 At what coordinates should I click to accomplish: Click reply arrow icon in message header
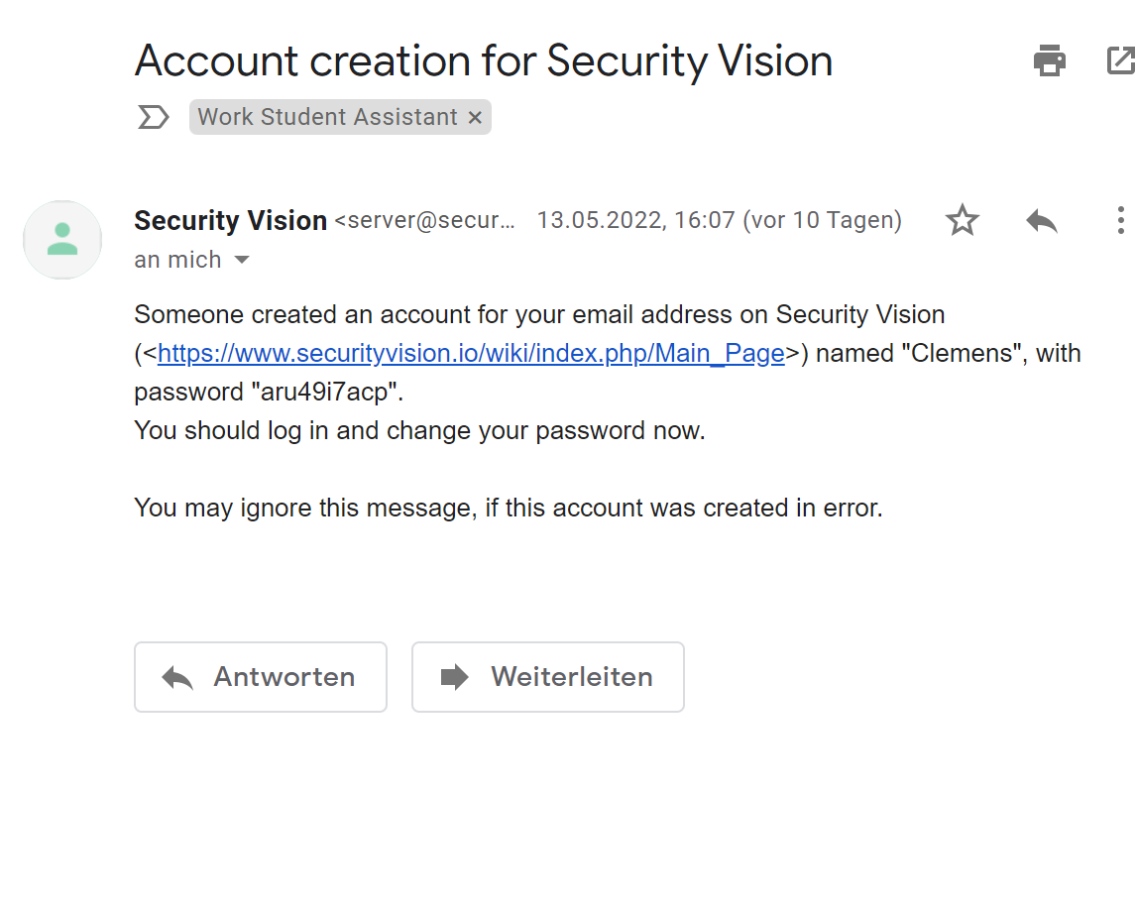coord(1042,220)
